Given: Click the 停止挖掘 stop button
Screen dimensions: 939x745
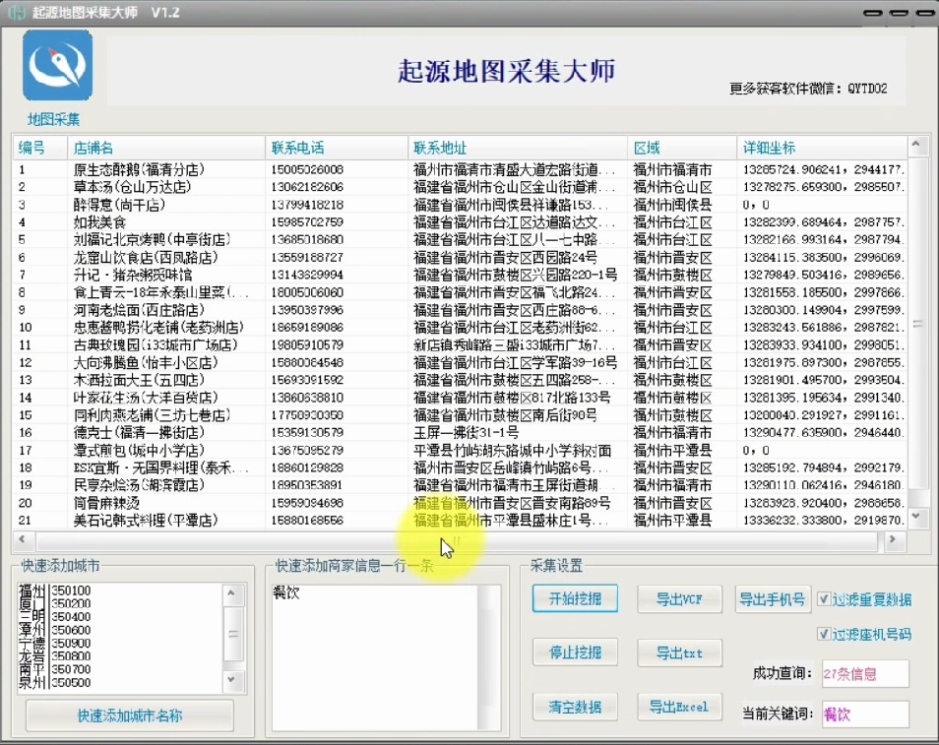Looking at the screenshot, I should [x=574, y=652].
